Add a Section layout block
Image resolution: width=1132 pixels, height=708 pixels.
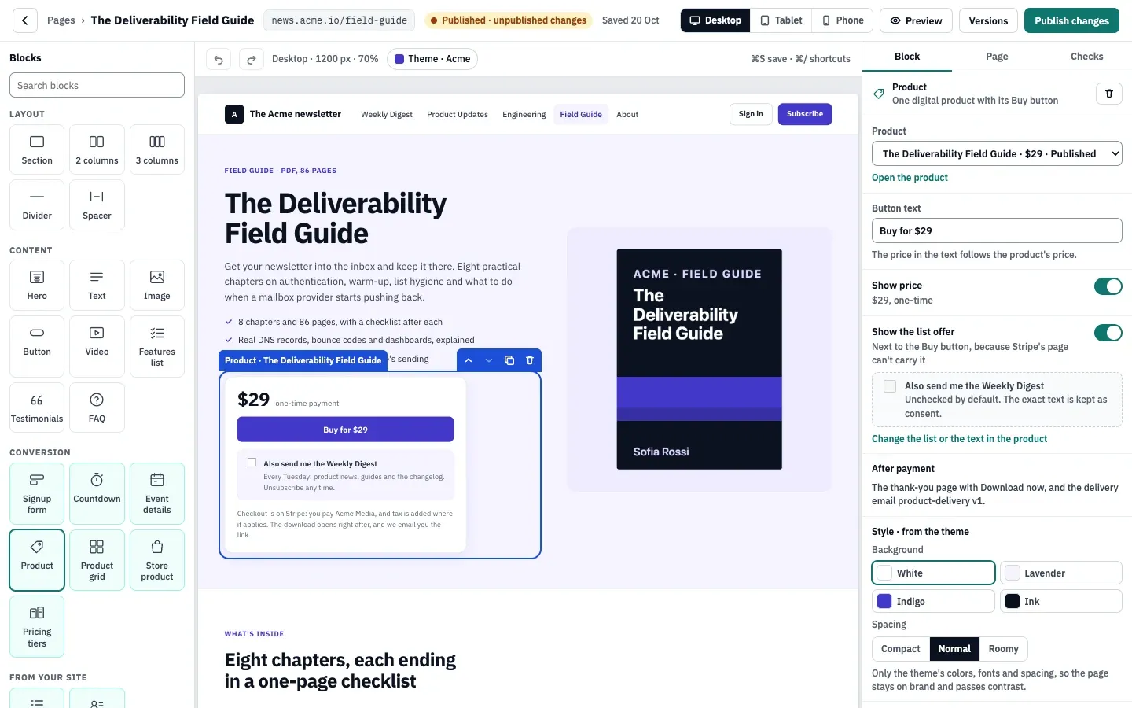(37, 149)
